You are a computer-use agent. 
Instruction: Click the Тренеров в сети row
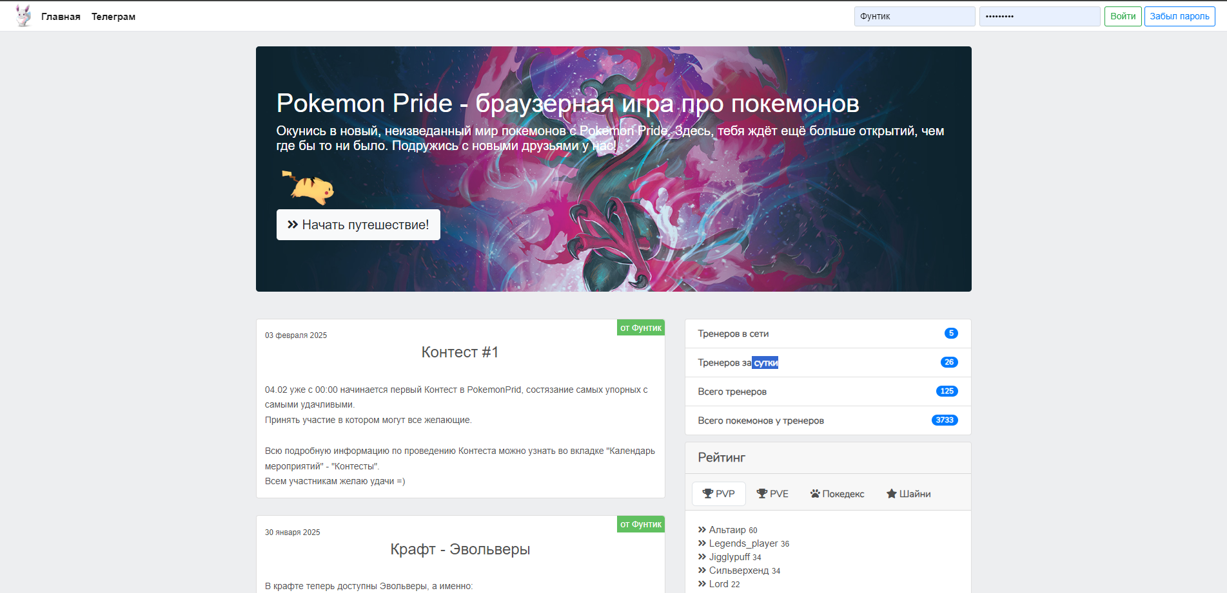click(828, 334)
